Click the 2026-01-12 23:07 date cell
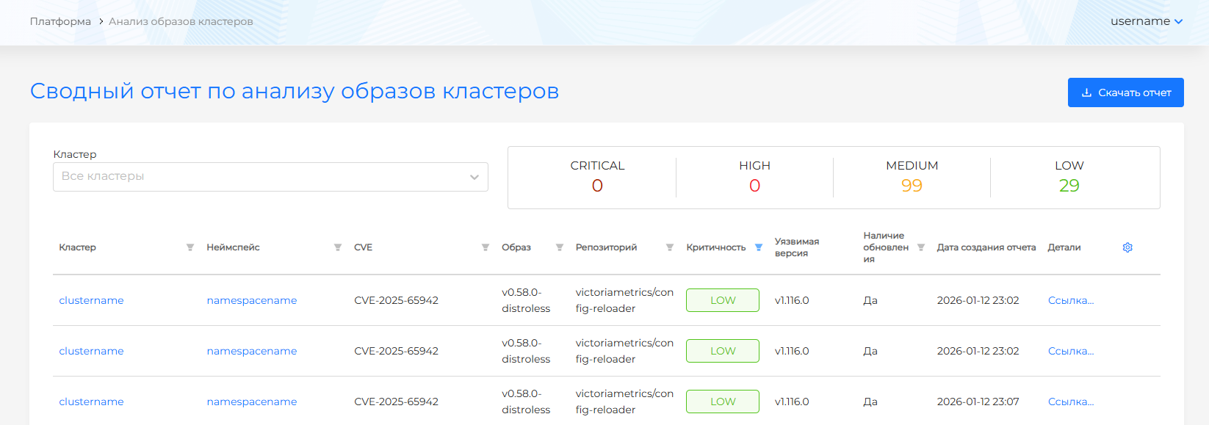The image size is (1209, 425). [978, 402]
